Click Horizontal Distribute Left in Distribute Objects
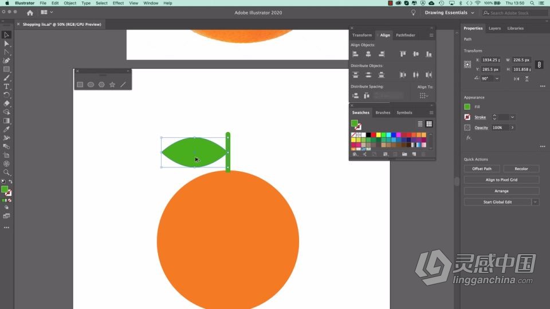This screenshot has width=550, height=309. [403, 74]
